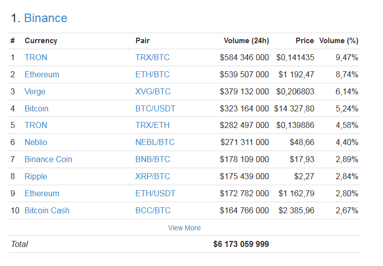
Task: Open the XRP/BTC trading pair
Action: pos(153,177)
